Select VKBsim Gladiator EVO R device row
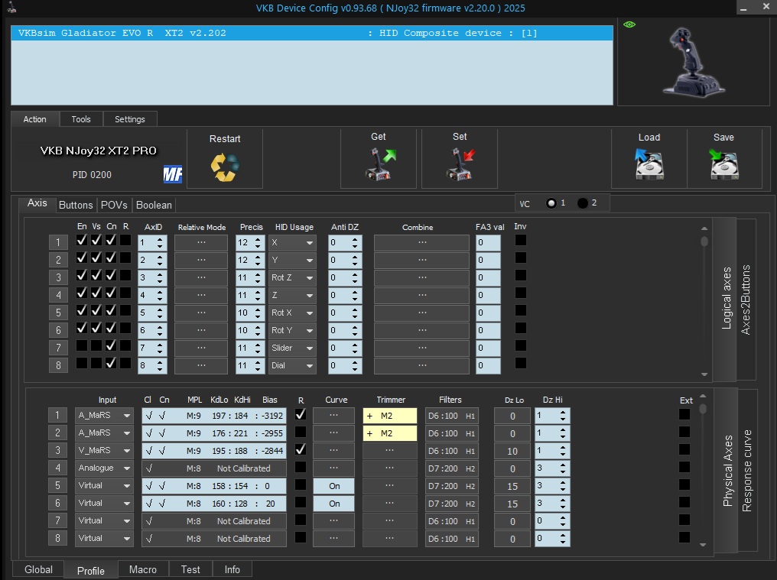Screen dimensions: 777x580 coord(312,33)
